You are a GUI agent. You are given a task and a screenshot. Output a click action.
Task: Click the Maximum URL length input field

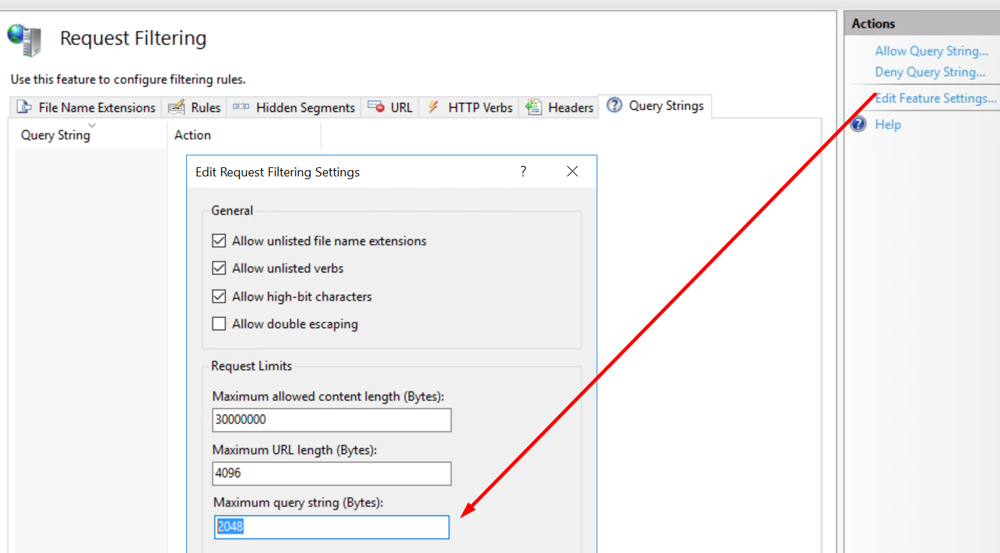click(331, 474)
